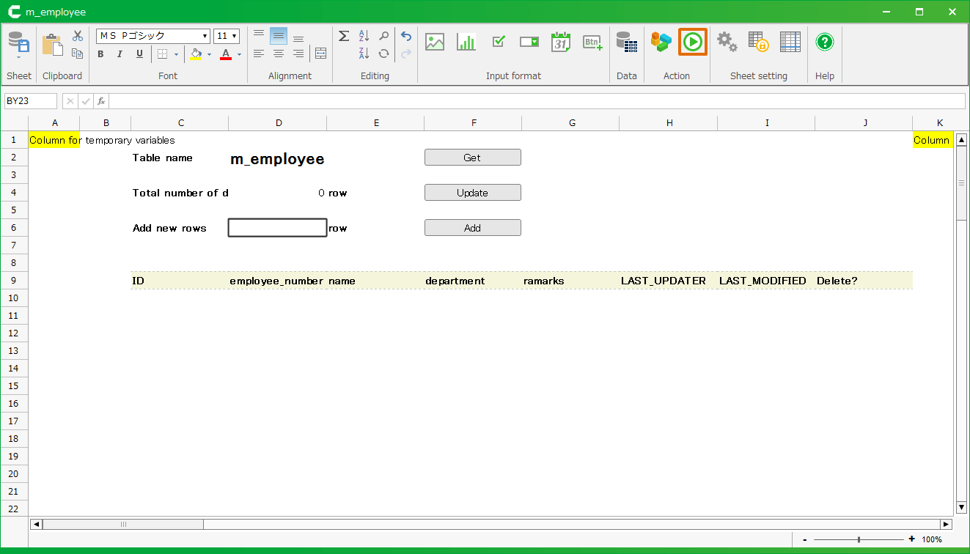Toggle bold formatting
The height and width of the screenshot is (554, 970).
pos(100,54)
